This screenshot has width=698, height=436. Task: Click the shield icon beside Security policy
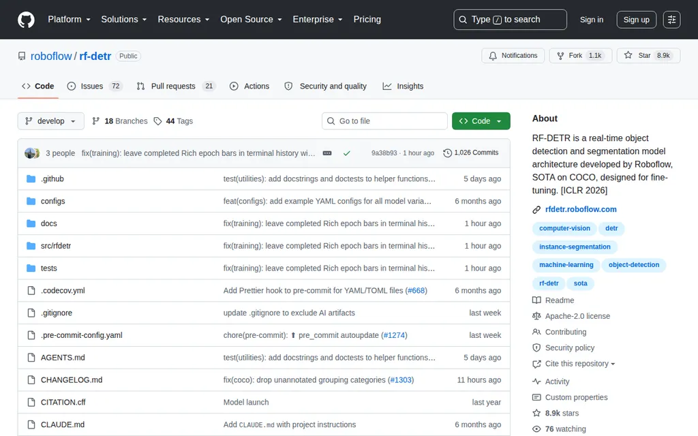click(536, 348)
